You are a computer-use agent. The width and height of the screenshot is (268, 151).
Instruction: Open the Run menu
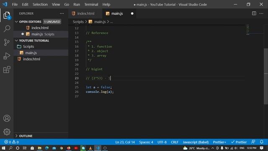[77, 5]
